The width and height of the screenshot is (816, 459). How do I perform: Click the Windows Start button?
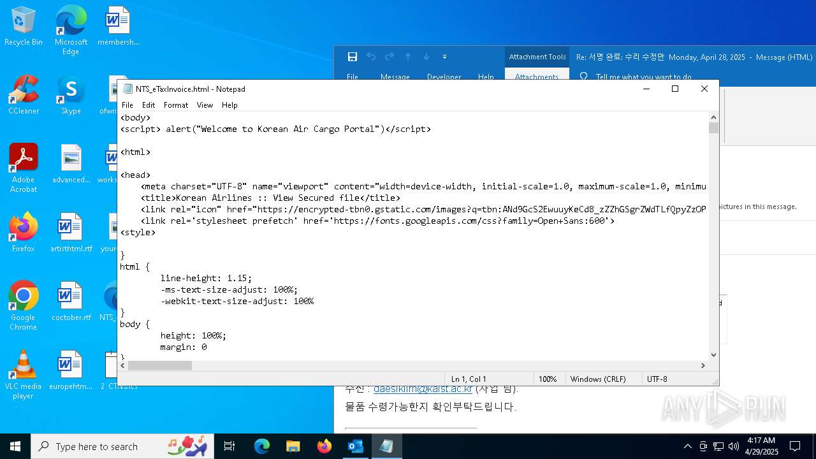click(x=15, y=446)
